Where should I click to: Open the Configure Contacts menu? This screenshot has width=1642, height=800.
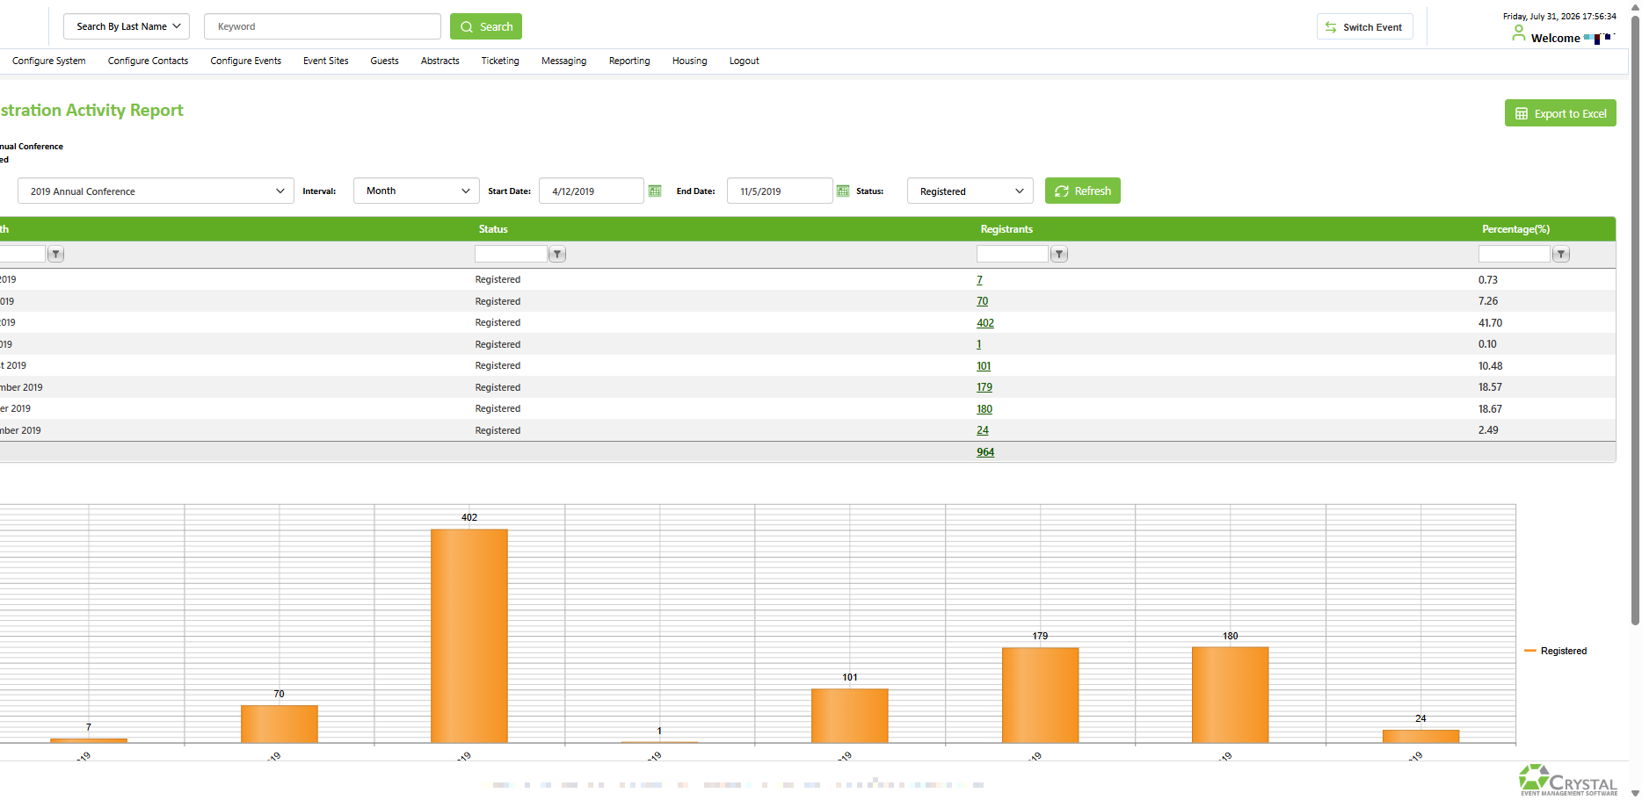pos(148,61)
